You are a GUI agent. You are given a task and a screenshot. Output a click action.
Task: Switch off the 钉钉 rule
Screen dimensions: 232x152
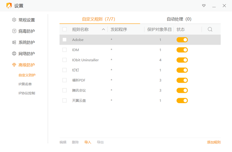pyautogui.click(x=182, y=70)
